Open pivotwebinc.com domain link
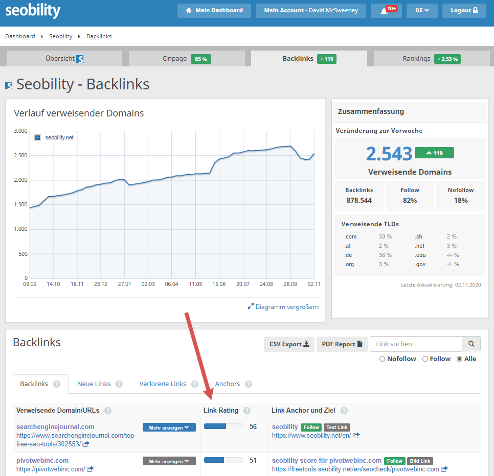The height and width of the screenshot is (476, 494). point(42,460)
